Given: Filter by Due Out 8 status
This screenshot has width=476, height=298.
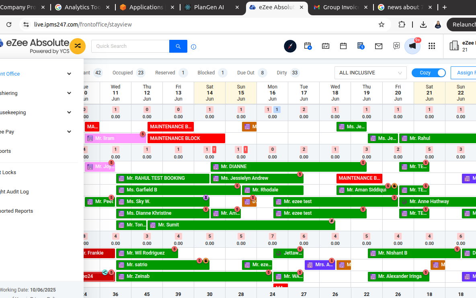Looking at the screenshot, I should coord(252,73).
